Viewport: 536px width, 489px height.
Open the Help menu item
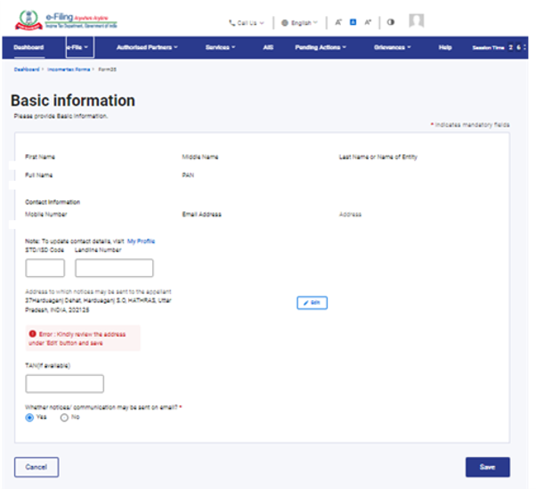point(445,47)
